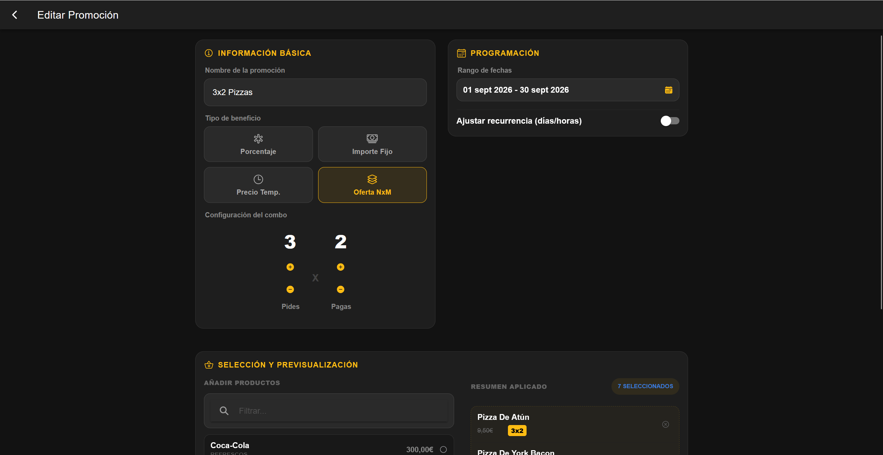Click the 9,50€ struck price
Image resolution: width=883 pixels, height=455 pixels.
click(x=485, y=431)
